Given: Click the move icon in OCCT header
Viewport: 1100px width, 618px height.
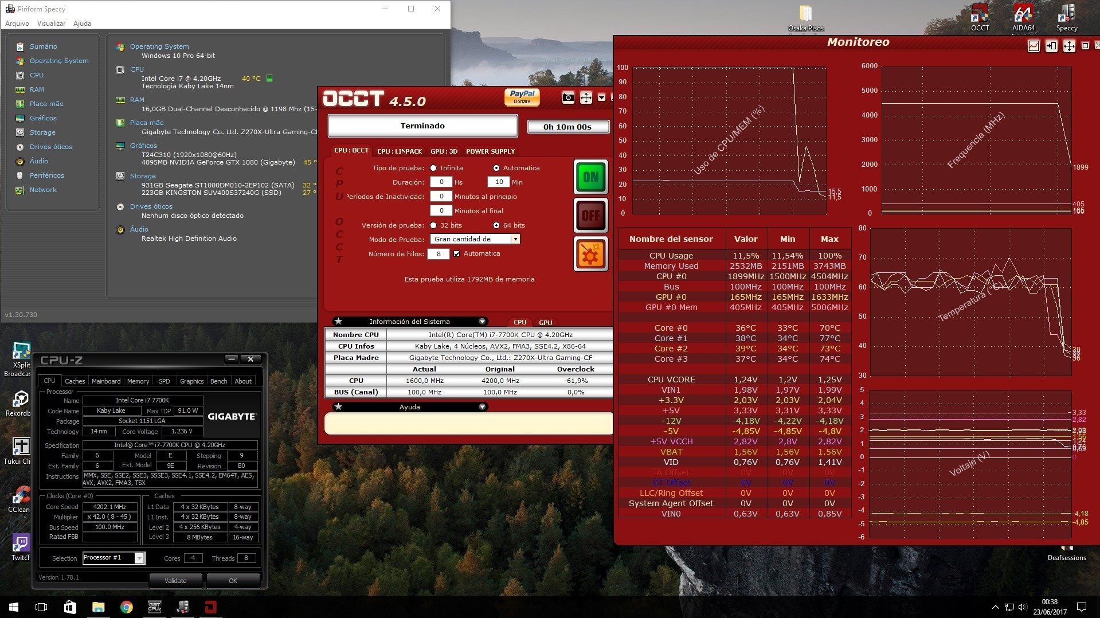Looking at the screenshot, I should click(x=586, y=98).
